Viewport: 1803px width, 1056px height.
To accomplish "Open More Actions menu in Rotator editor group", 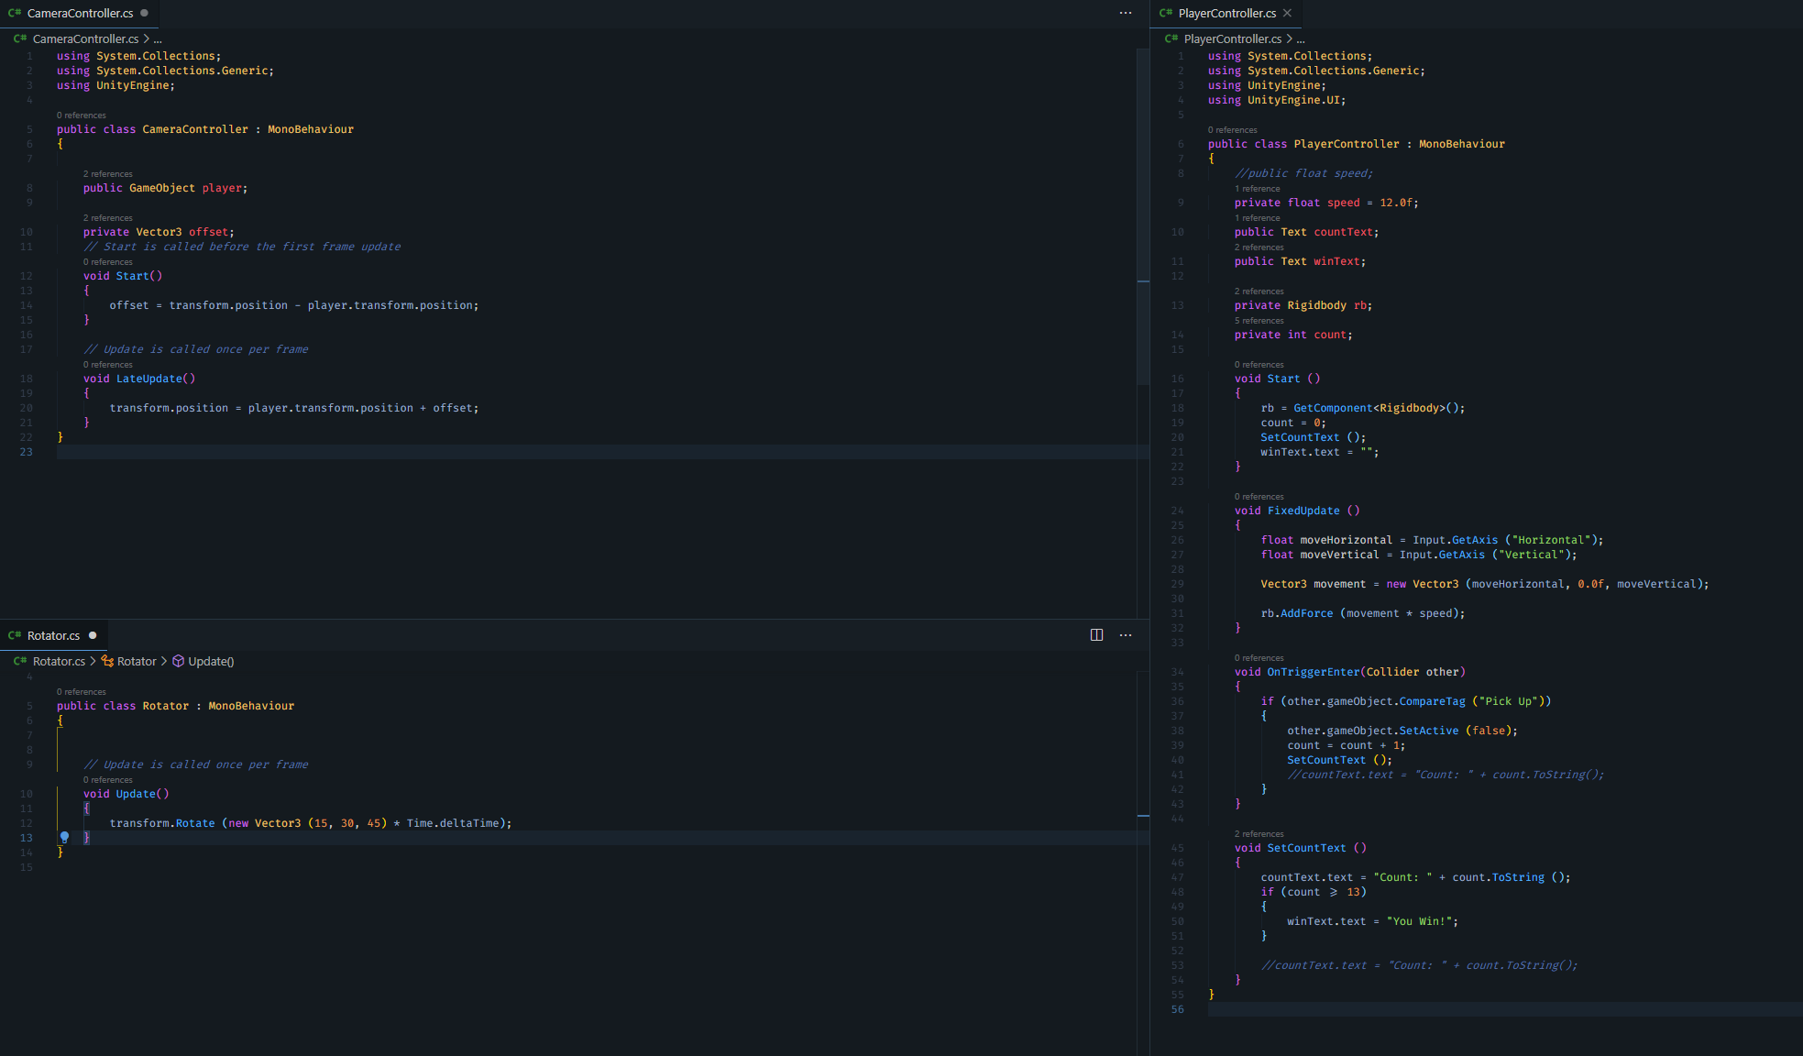I will [1126, 635].
